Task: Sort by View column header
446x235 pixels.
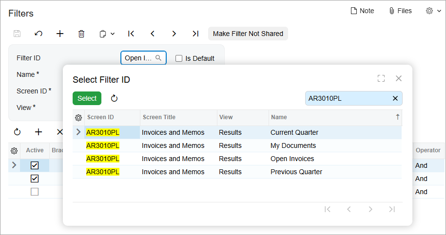Action: 243,117
